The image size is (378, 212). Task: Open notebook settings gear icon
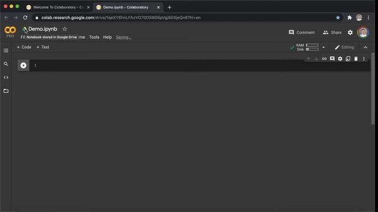(350, 32)
